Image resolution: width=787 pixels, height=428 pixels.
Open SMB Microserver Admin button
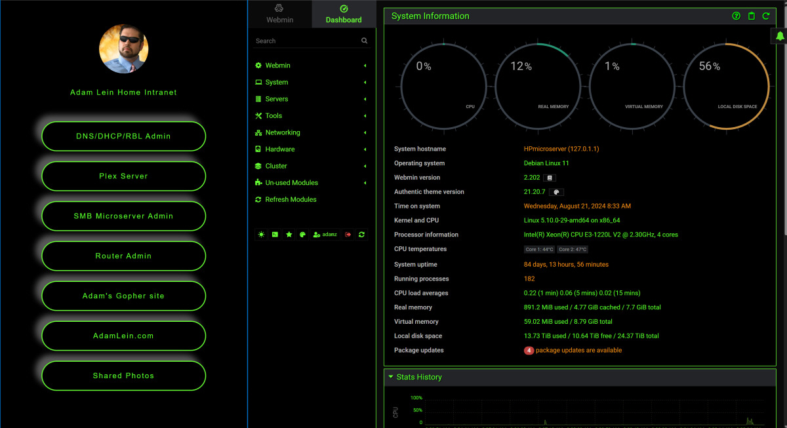(x=123, y=216)
